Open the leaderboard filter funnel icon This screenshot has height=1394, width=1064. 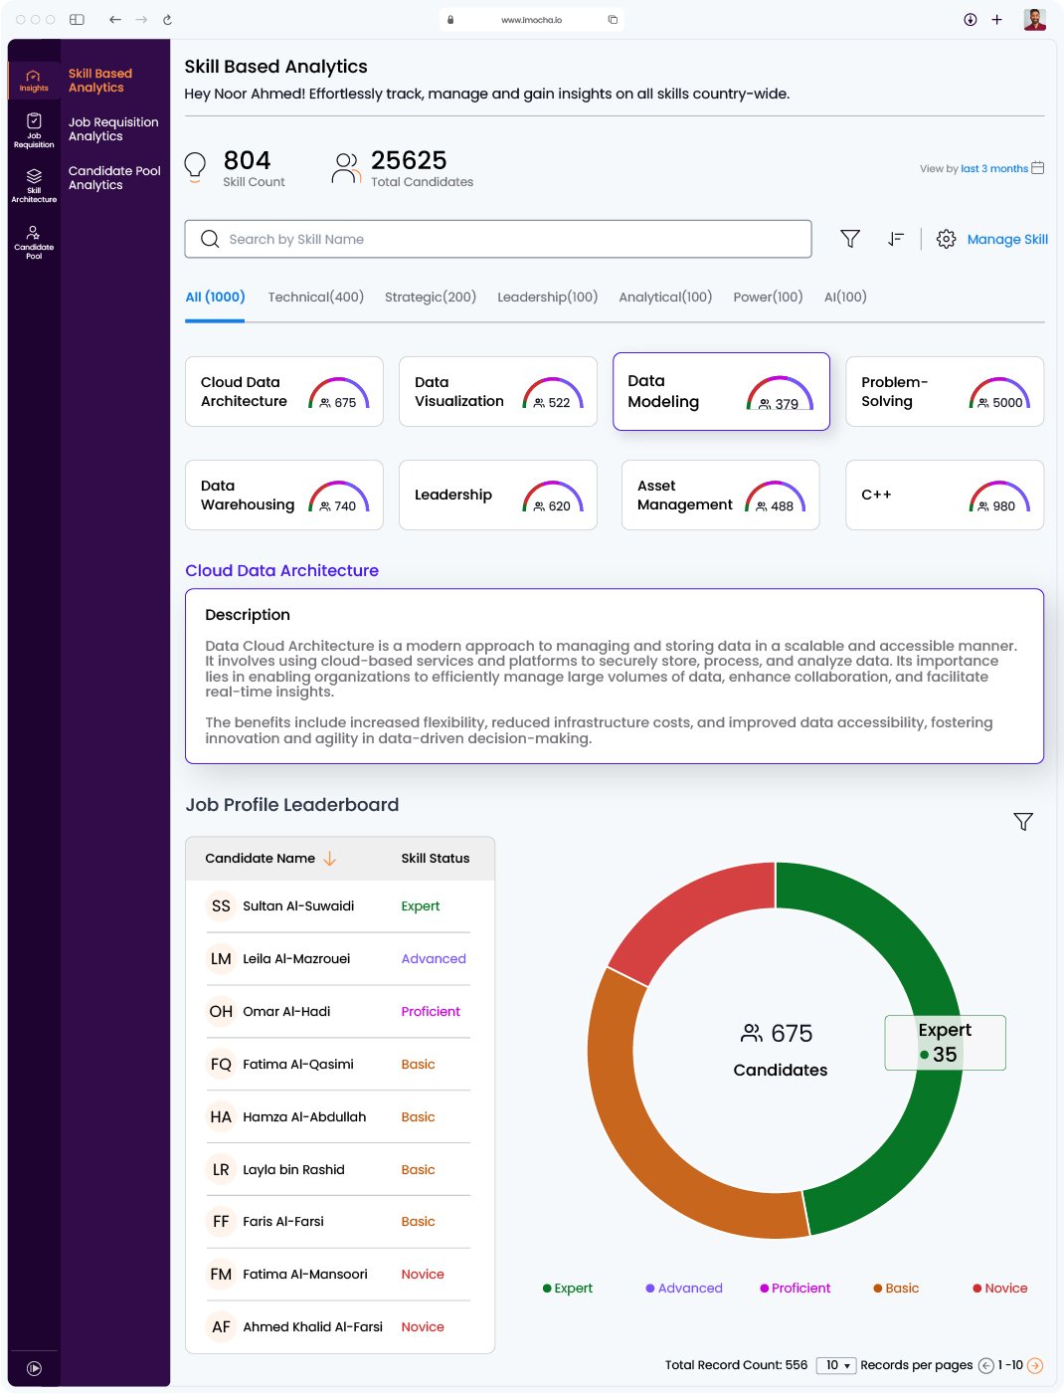[x=1023, y=821]
